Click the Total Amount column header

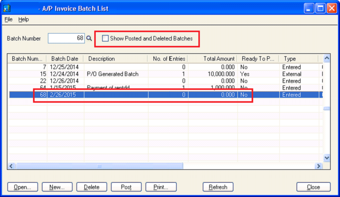(x=212, y=59)
